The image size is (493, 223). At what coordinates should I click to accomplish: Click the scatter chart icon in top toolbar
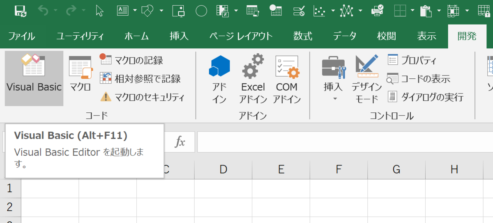point(319,11)
